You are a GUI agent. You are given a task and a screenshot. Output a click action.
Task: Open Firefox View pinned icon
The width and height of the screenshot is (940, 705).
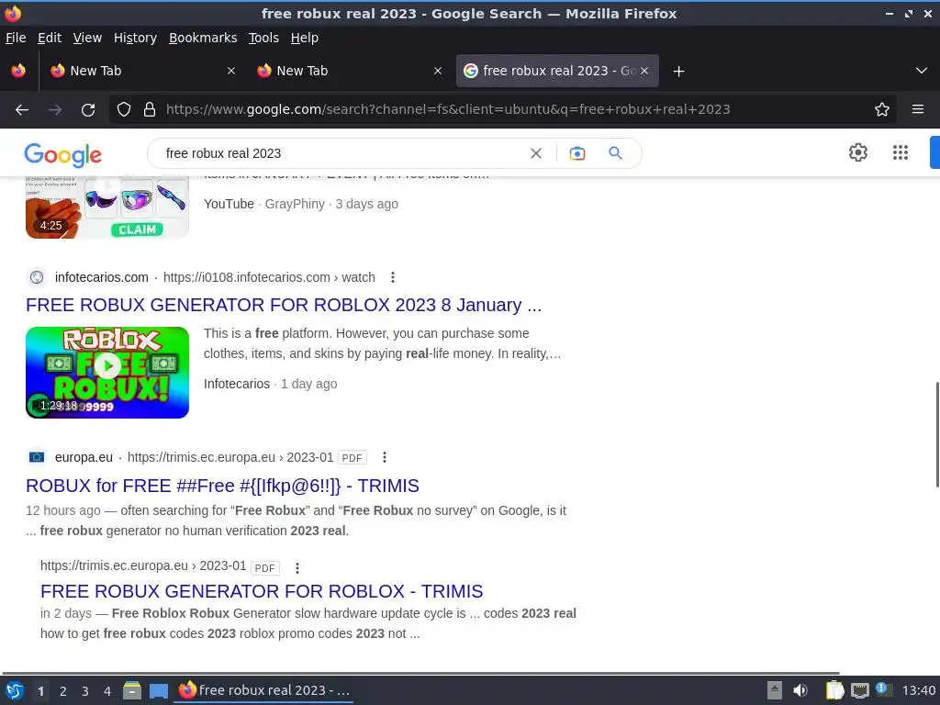pyautogui.click(x=18, y=71)
